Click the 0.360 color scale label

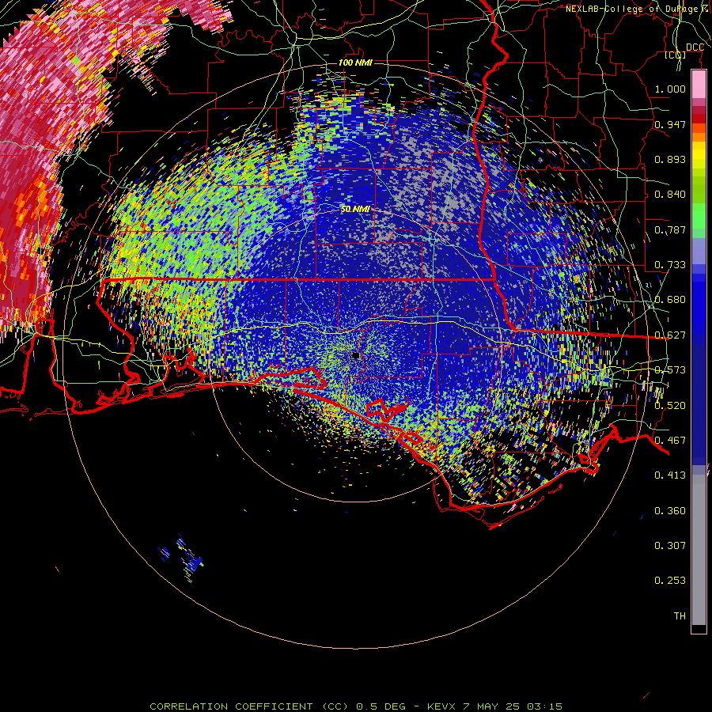point(670,511)
